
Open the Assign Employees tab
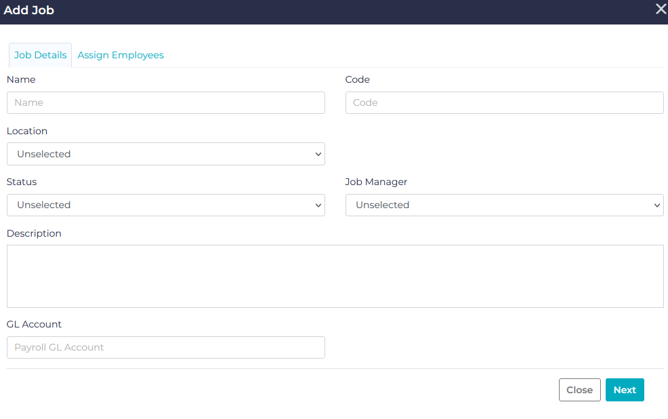121,55
